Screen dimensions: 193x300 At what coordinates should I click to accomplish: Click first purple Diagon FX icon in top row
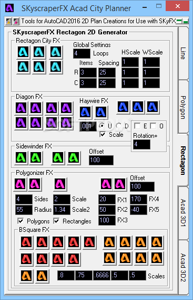(21, 108)
